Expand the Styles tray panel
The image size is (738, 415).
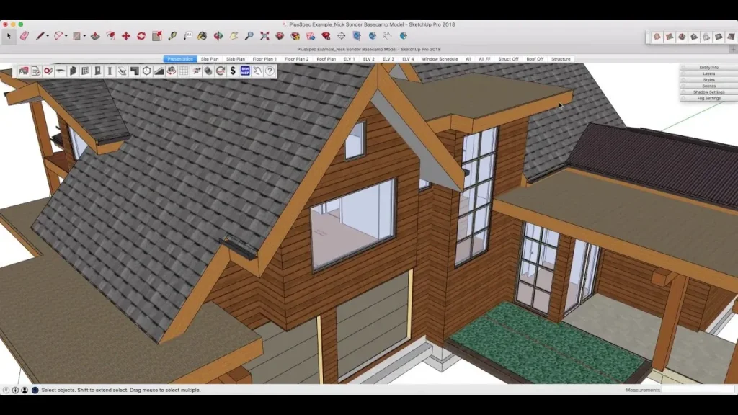click(709, 80)
